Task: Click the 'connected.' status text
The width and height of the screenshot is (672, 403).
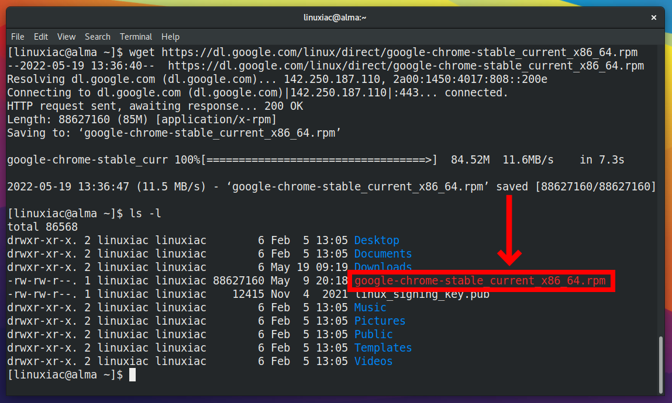Action: [476, 92]
